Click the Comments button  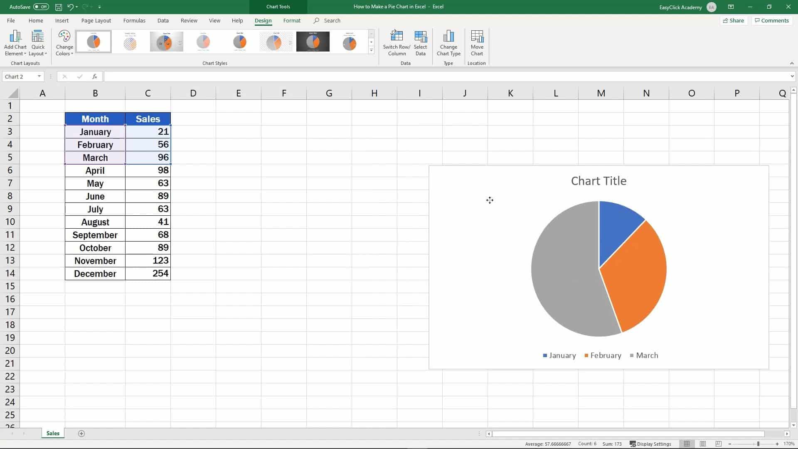771,20
